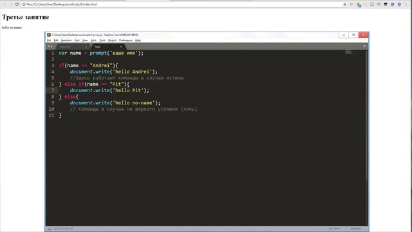This screenshot has height=232, width=412.
Task: Click the 'hello no-name' string on line 9
Action: 134,103
